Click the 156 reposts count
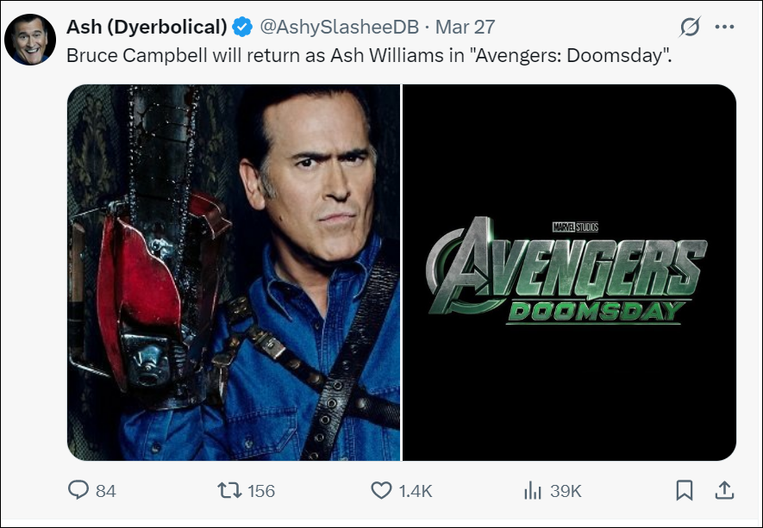Screen dimensions: 763x528 [x=260, y=491]
